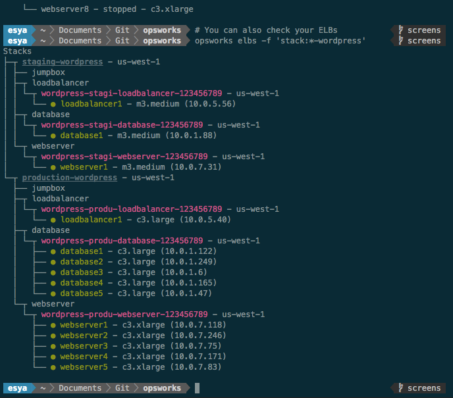Click IP address 10.0.5.40
The image size is (453, 398).
[x=205, y=220]
